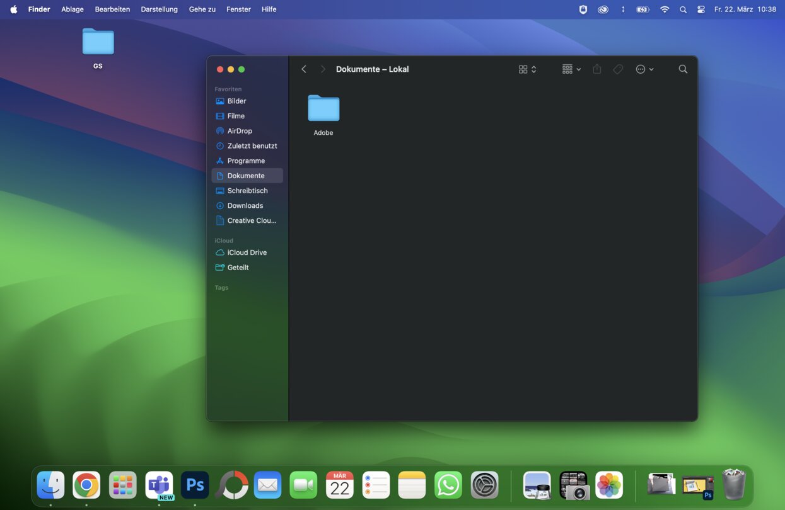Open Google Chrome in the Dock
The width and height of the screenshot is (785, 510).
pos(86,485)
